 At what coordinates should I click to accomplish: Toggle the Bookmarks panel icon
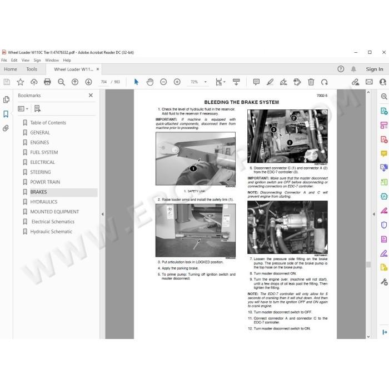tap(6, 114)
